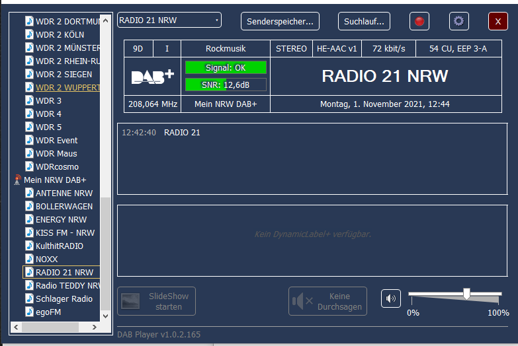Click the red record button
Screen dimensions: 518x346
point(419,21)
